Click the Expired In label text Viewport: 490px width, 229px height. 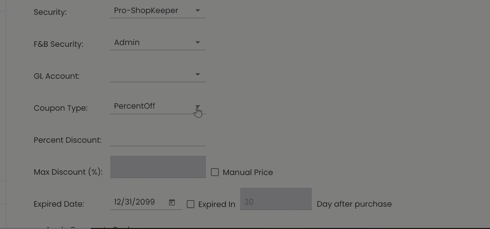click(x=217, y=204)
